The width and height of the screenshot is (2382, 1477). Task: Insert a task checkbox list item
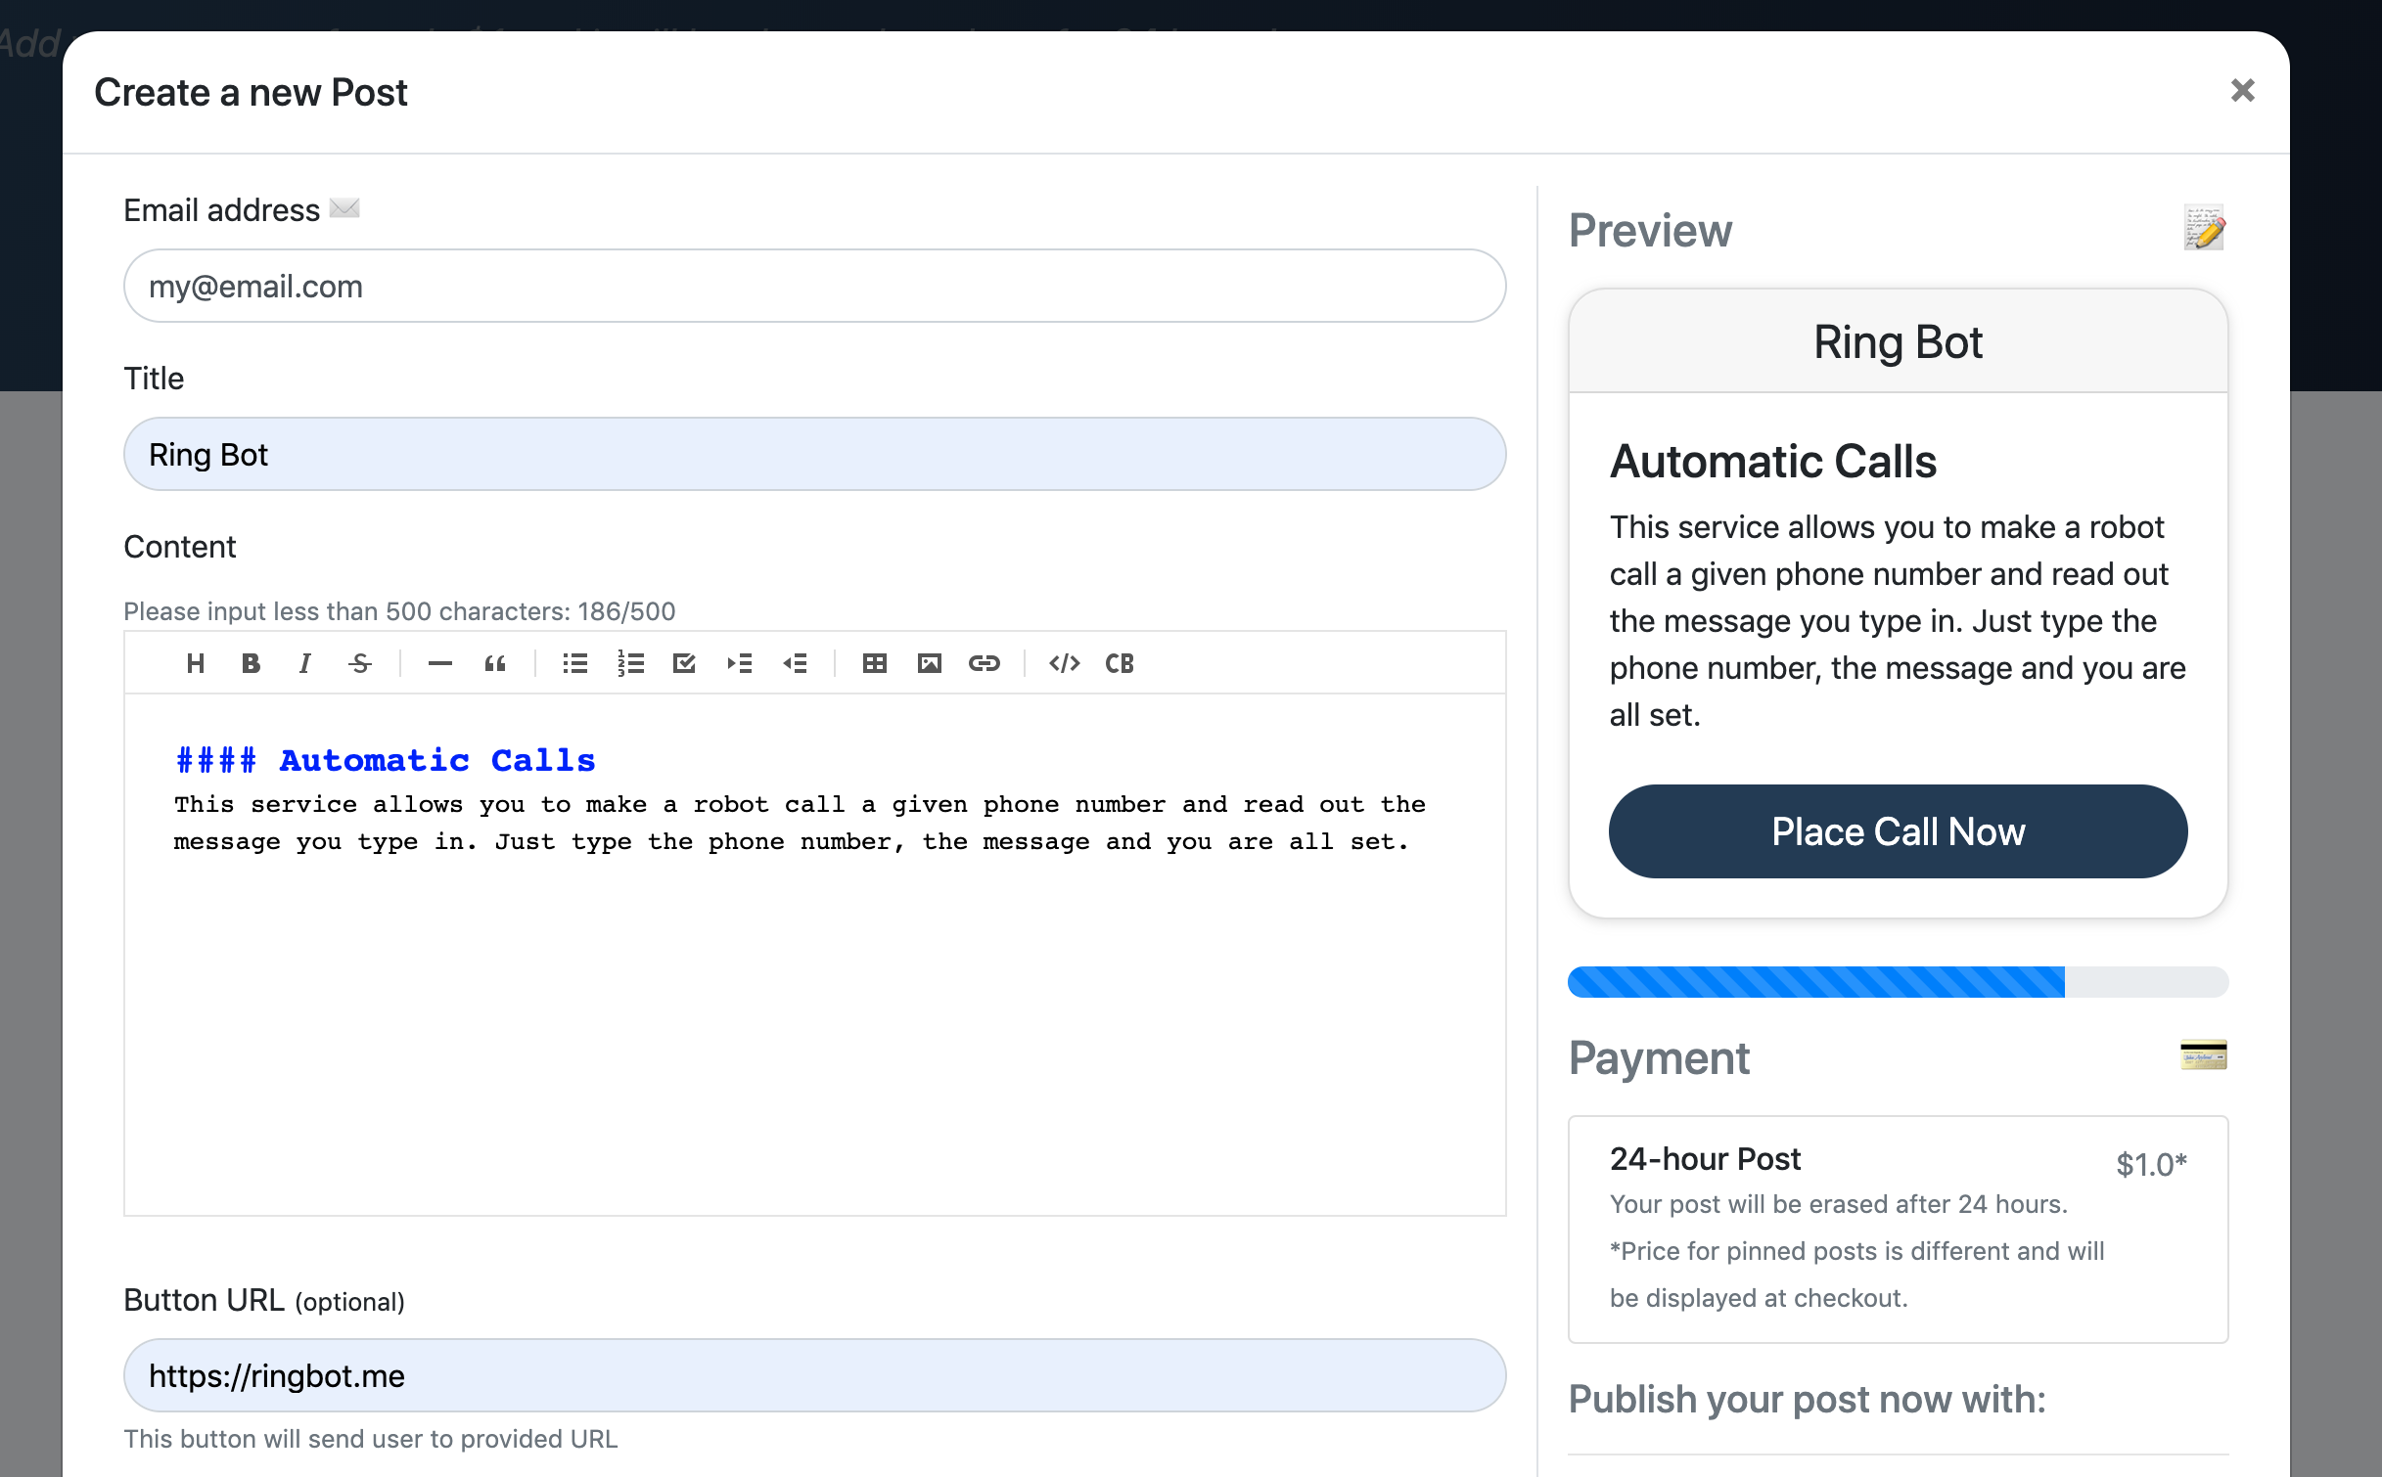pyautogui.click(x=684, y=663)
